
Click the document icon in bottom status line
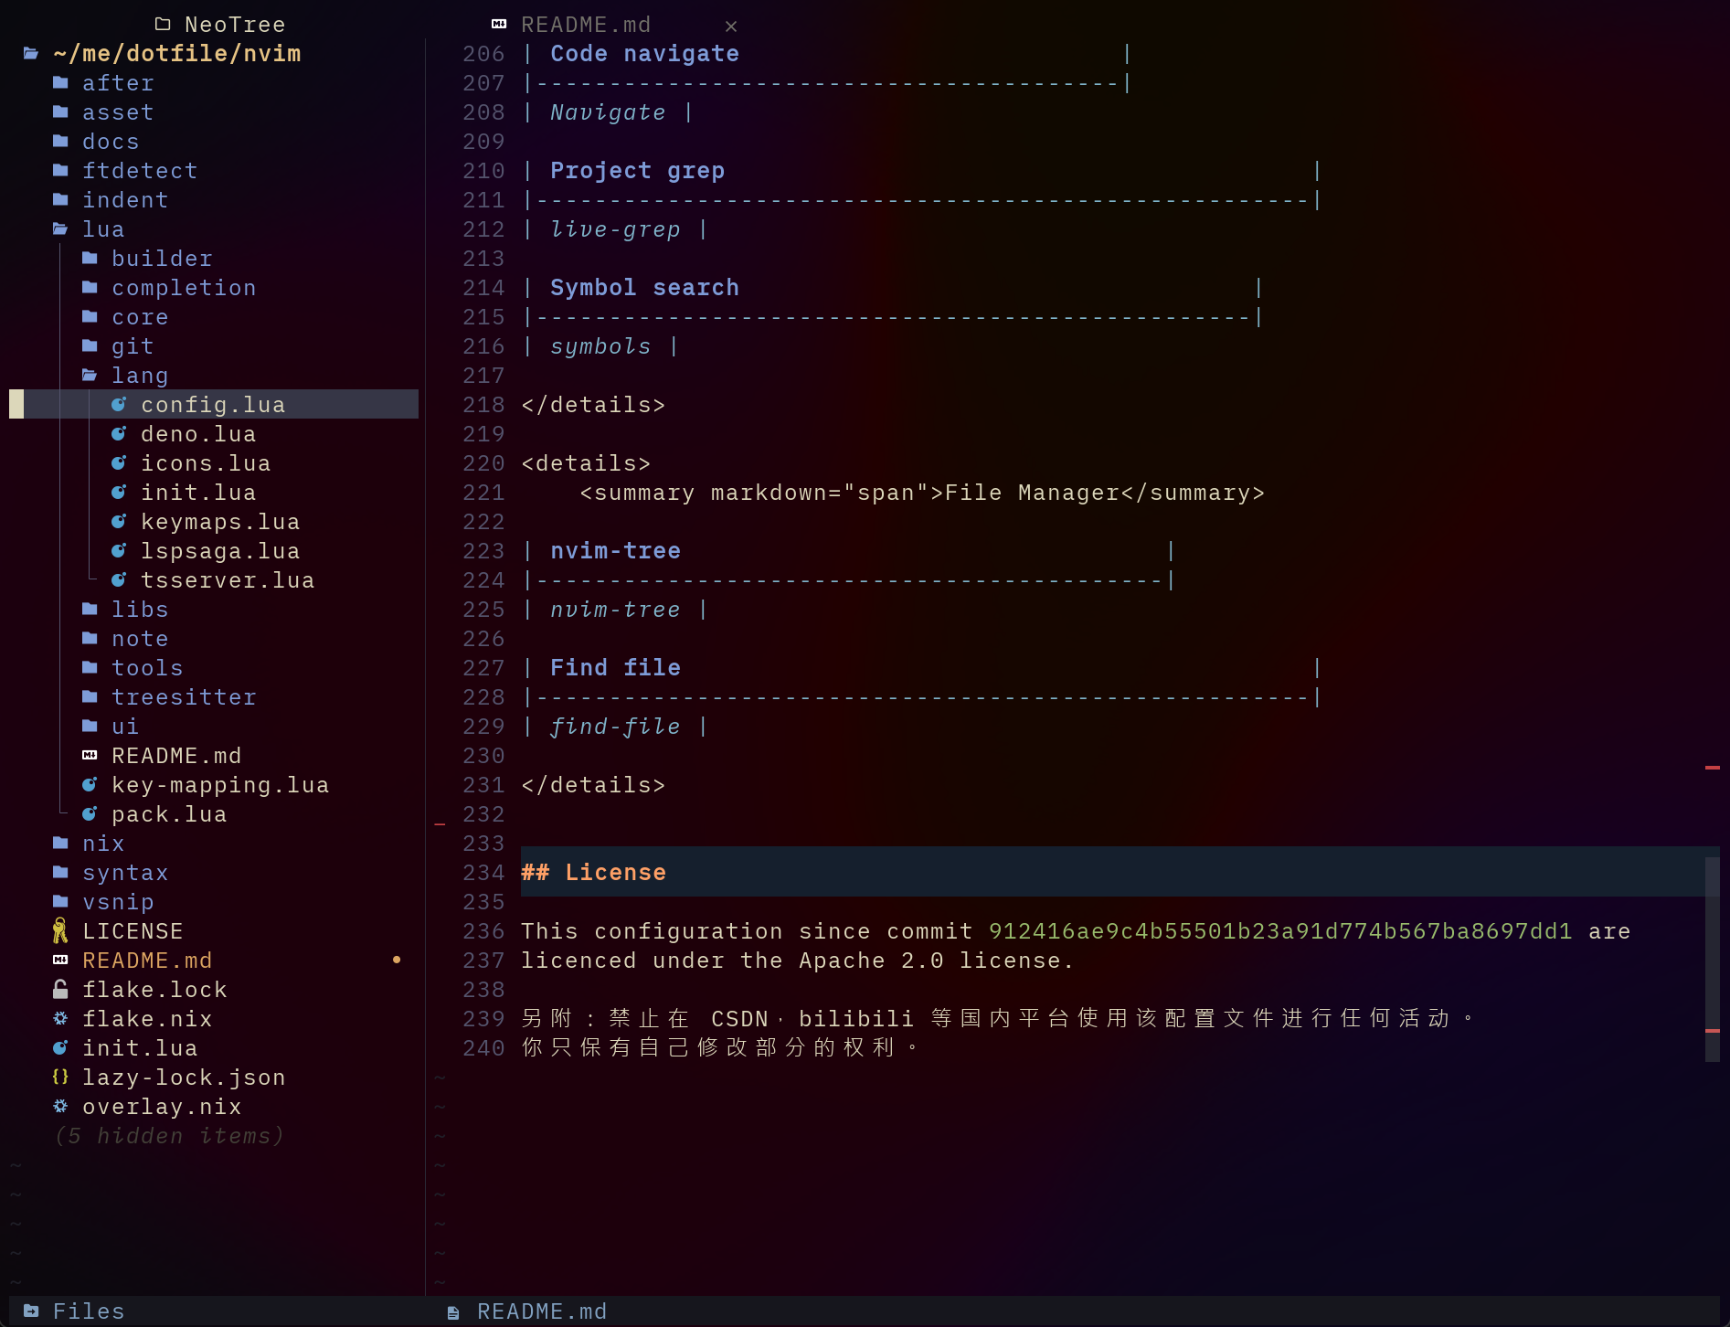pyautogui.click(x=453, y=1312)
